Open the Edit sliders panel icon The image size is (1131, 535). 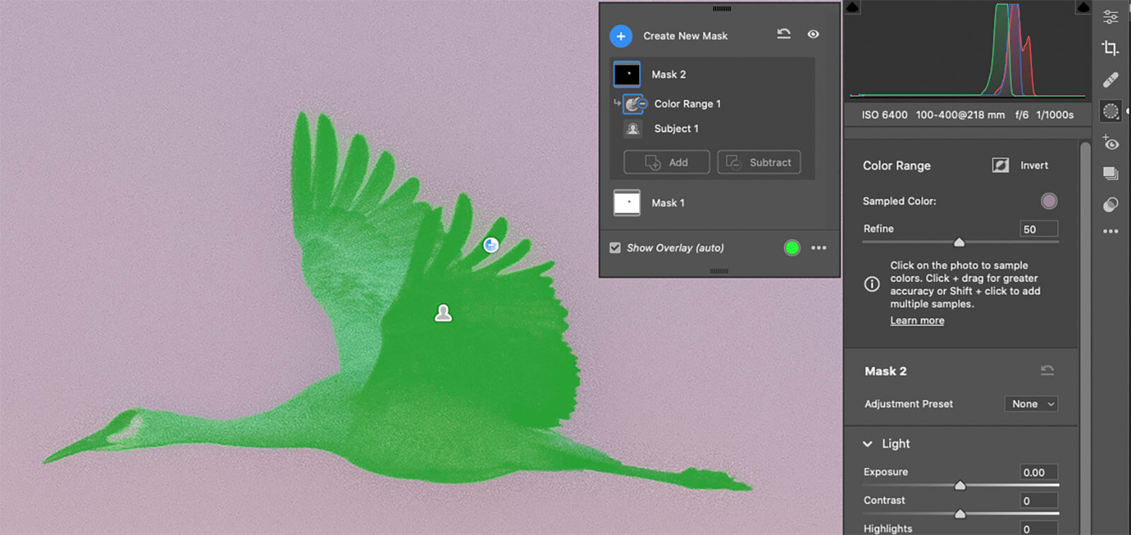1111,17
